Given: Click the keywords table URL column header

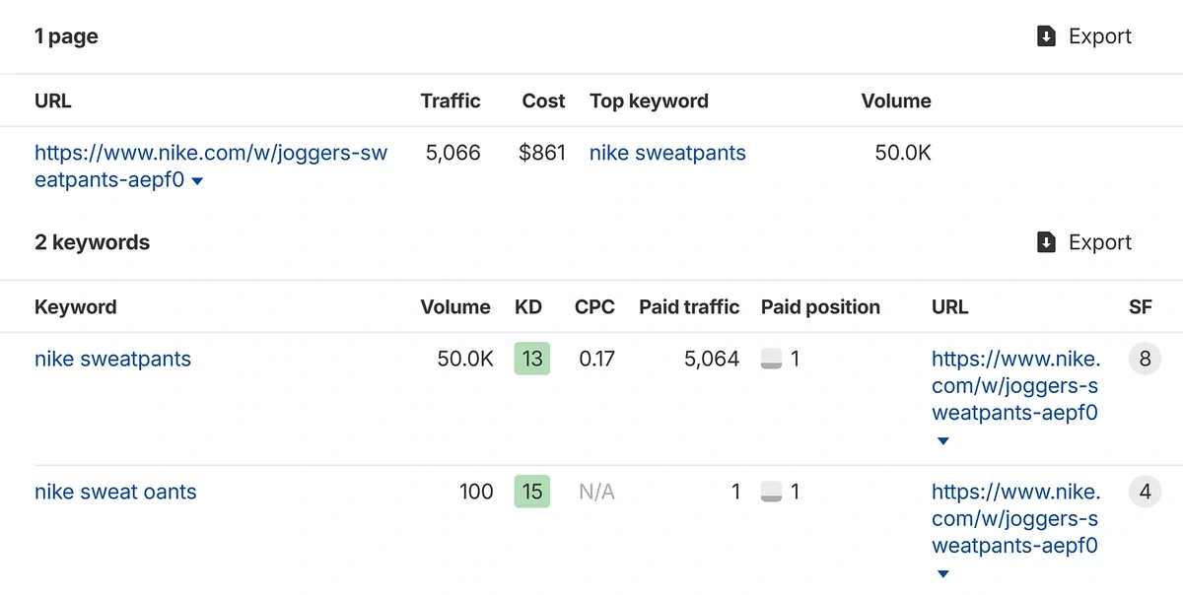Looking at the screenshot, I should 949,306.
